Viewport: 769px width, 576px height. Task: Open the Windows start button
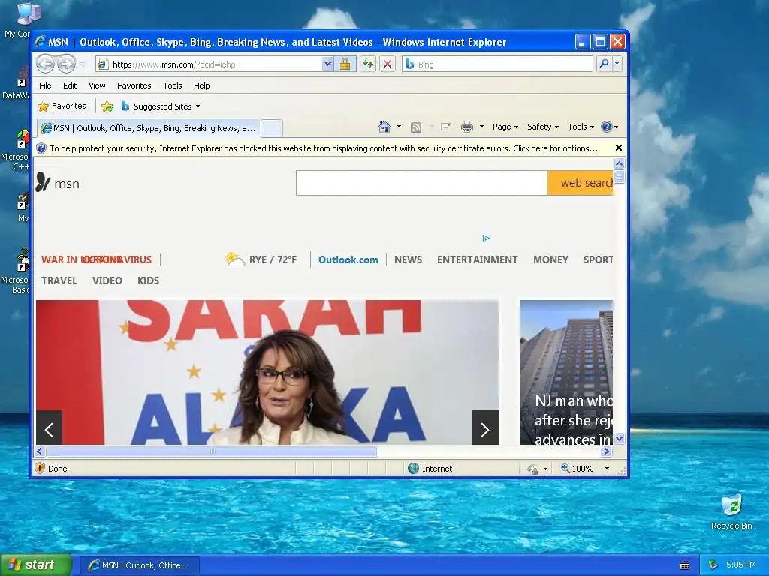pyautogui.click(x=35, y=565)
